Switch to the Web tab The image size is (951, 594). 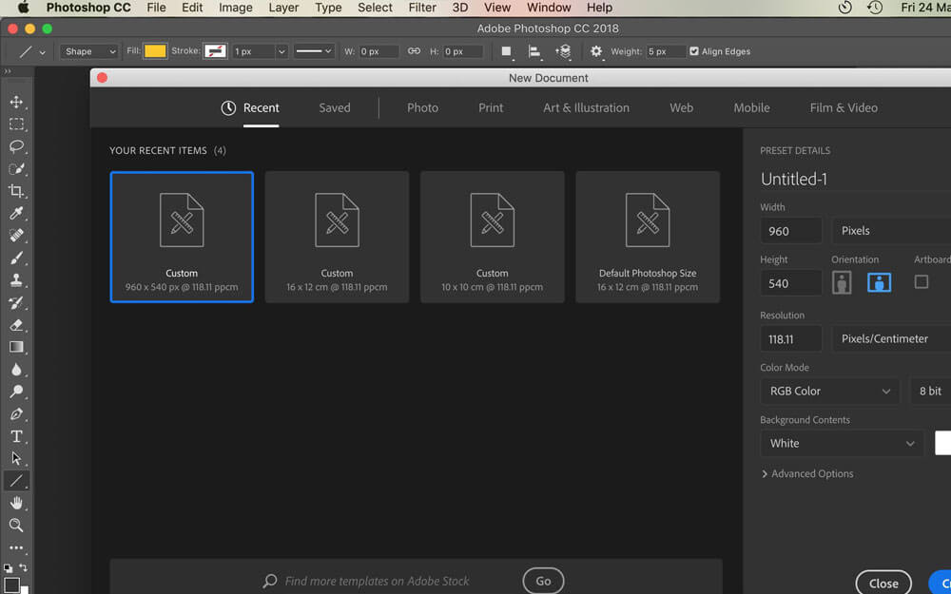[x=681, y=108]
